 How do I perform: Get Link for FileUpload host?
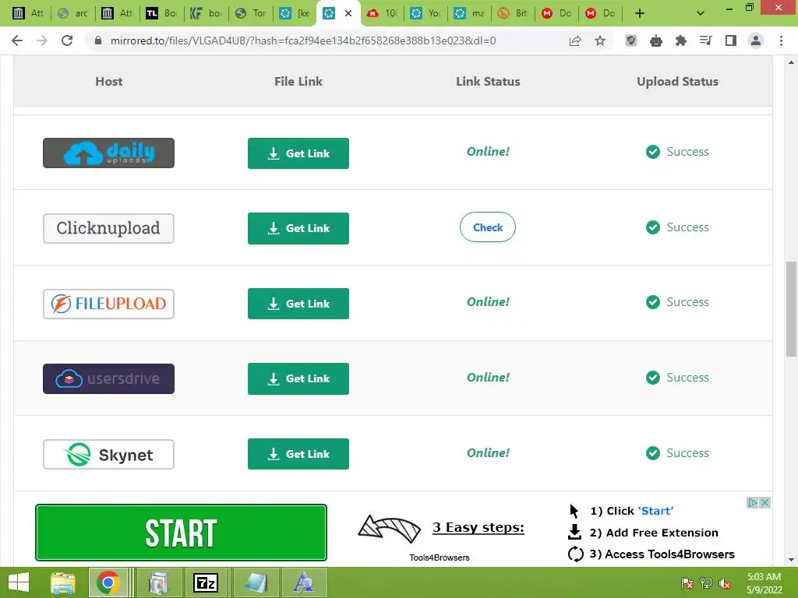(x=298, y=304)
